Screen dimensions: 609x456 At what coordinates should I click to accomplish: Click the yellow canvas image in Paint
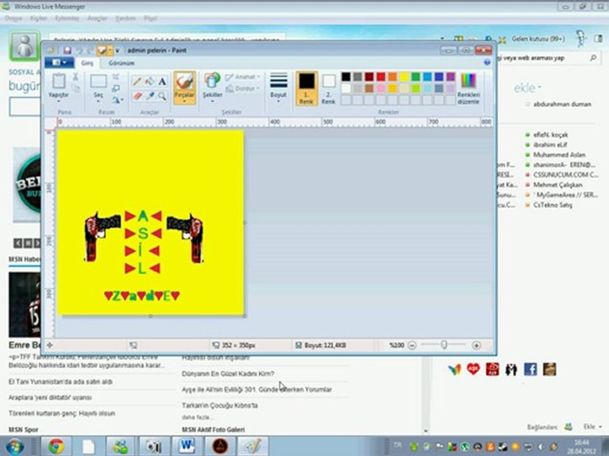(151, 222)
